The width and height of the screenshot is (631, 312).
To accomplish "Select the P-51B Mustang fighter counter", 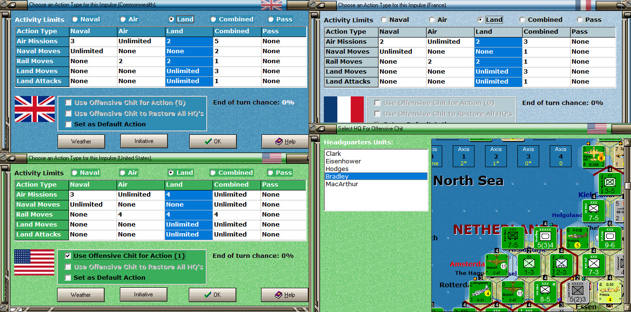I will pyautogui.click(x=577, y=238).
